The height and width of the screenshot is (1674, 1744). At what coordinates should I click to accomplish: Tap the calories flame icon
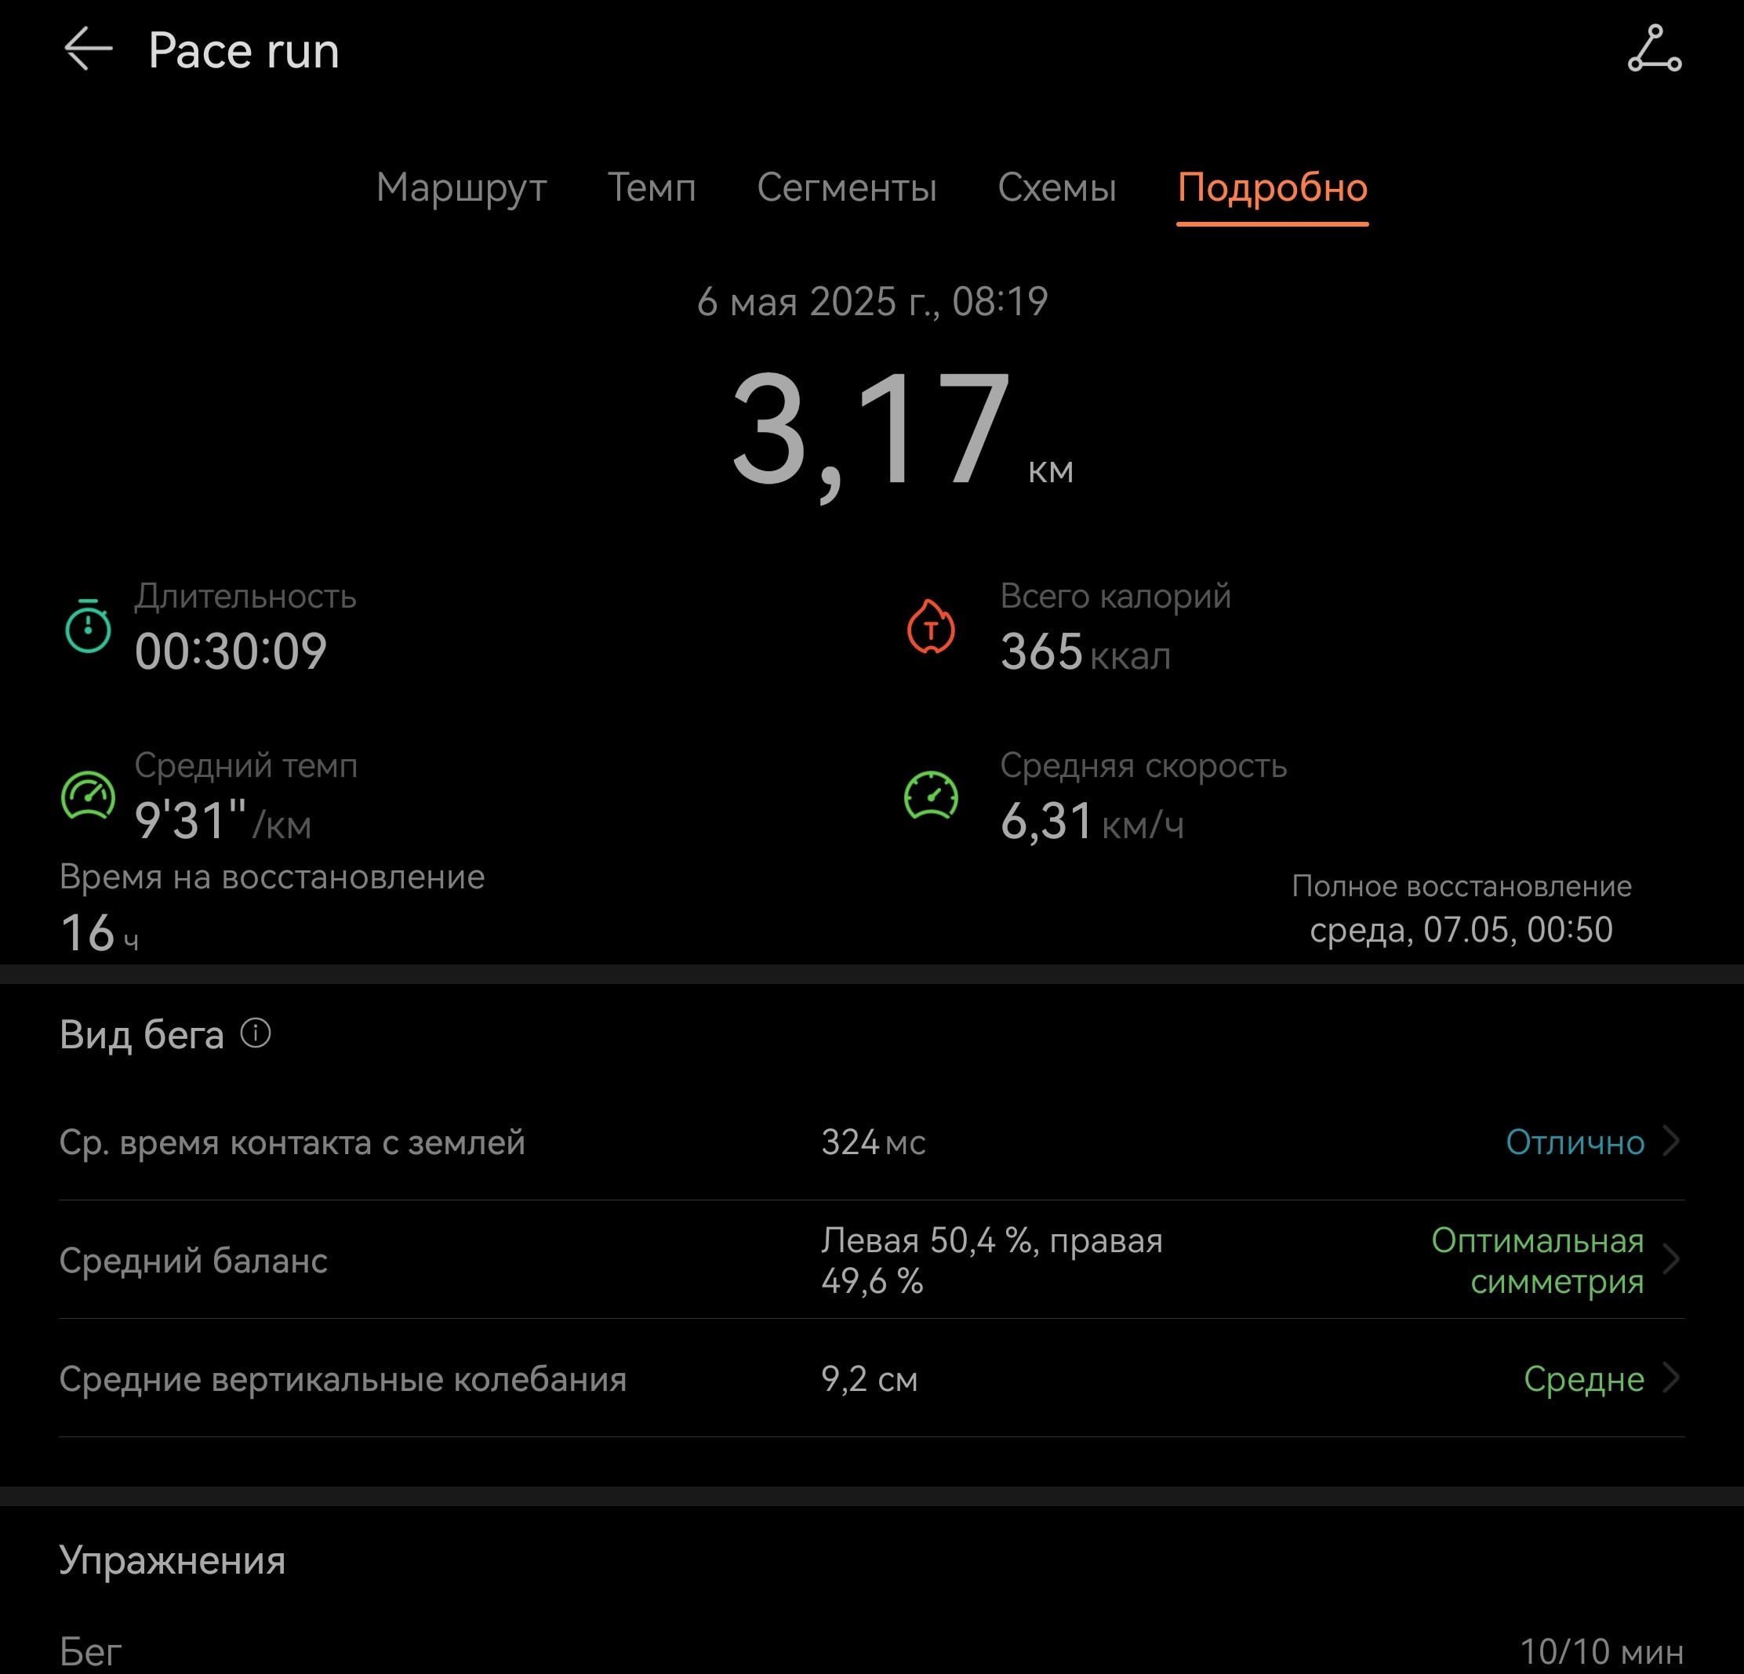pyautogui.click(x=931, y=626)
